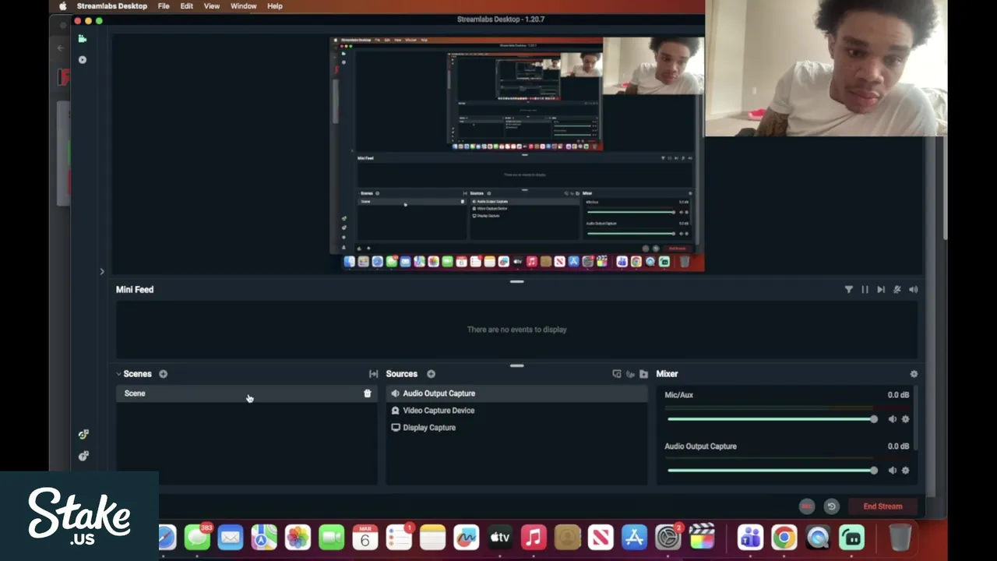
Task: Open Mail from the Dock
Action: 231,537
